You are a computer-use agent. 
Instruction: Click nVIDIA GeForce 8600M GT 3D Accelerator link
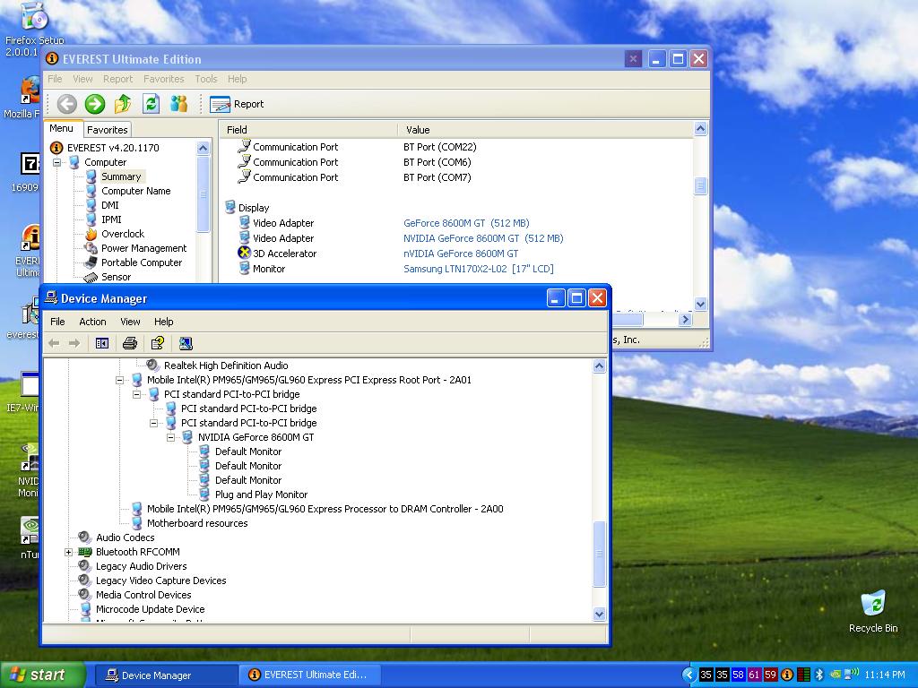point(460,254)
